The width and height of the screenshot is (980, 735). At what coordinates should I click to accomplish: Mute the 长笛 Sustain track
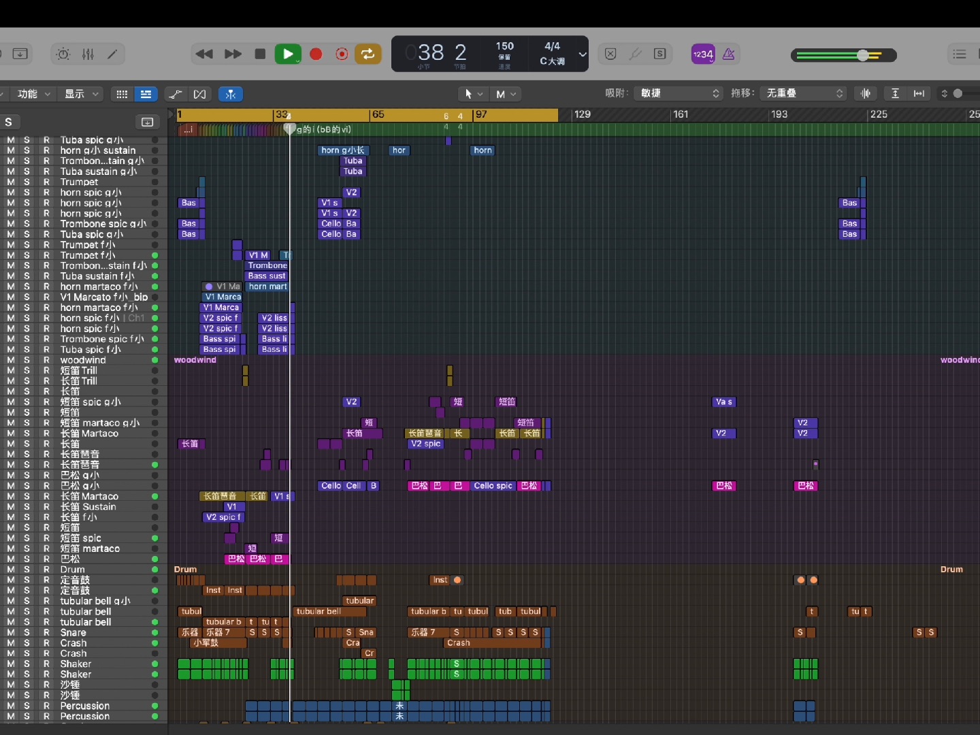pos(11,507)
